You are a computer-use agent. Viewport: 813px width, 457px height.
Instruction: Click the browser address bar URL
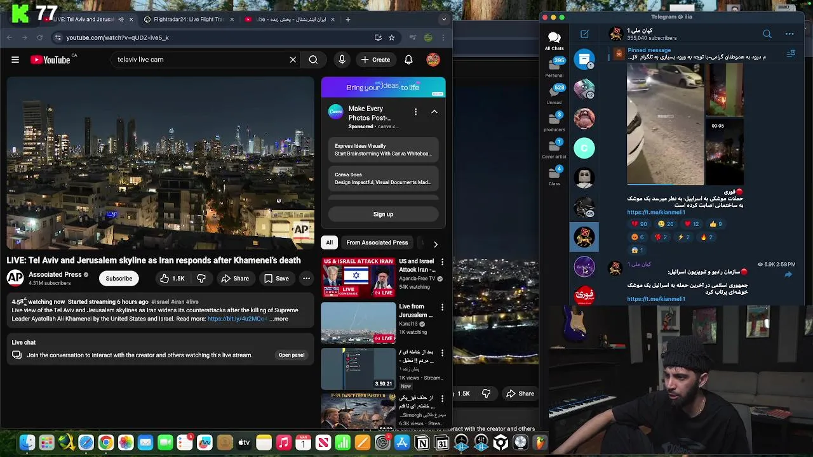point(117,37)
